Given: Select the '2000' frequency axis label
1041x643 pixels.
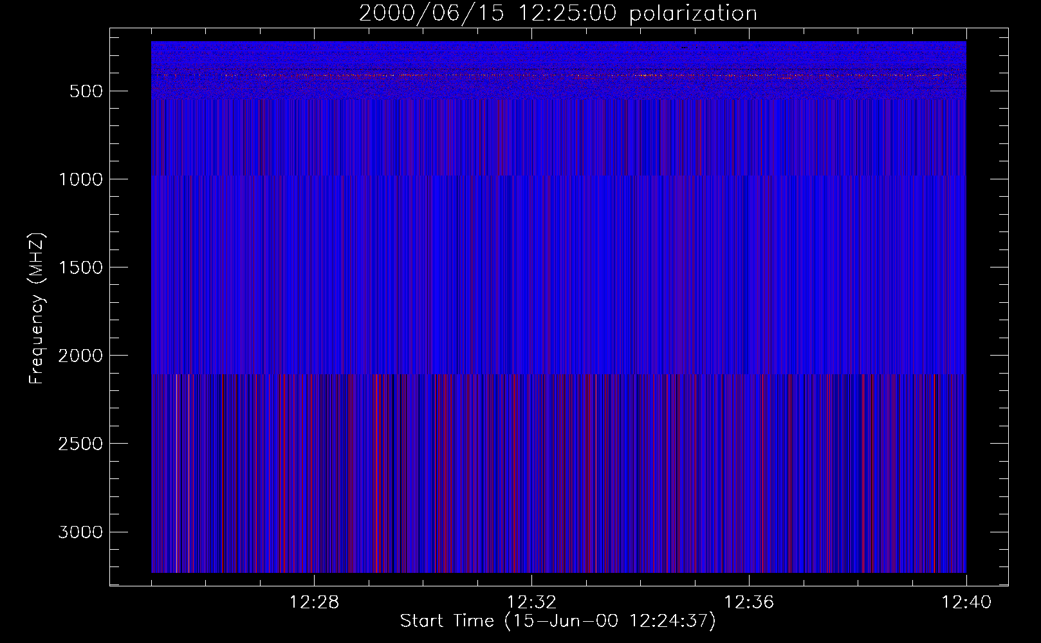Looking at the screenshot, I should 80,356.
